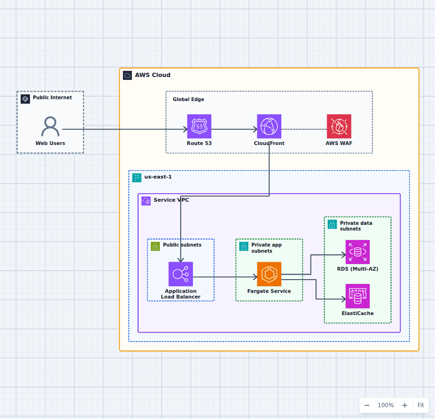
Task: Click the AWS Cloud group icon
Action: [x=127, y=76]
